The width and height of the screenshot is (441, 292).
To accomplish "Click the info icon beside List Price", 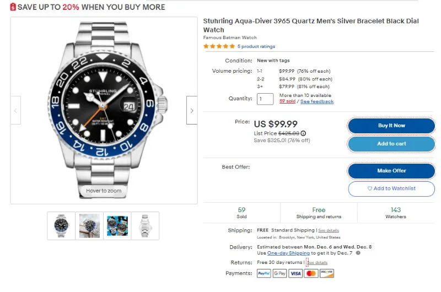I will [303, 133].
